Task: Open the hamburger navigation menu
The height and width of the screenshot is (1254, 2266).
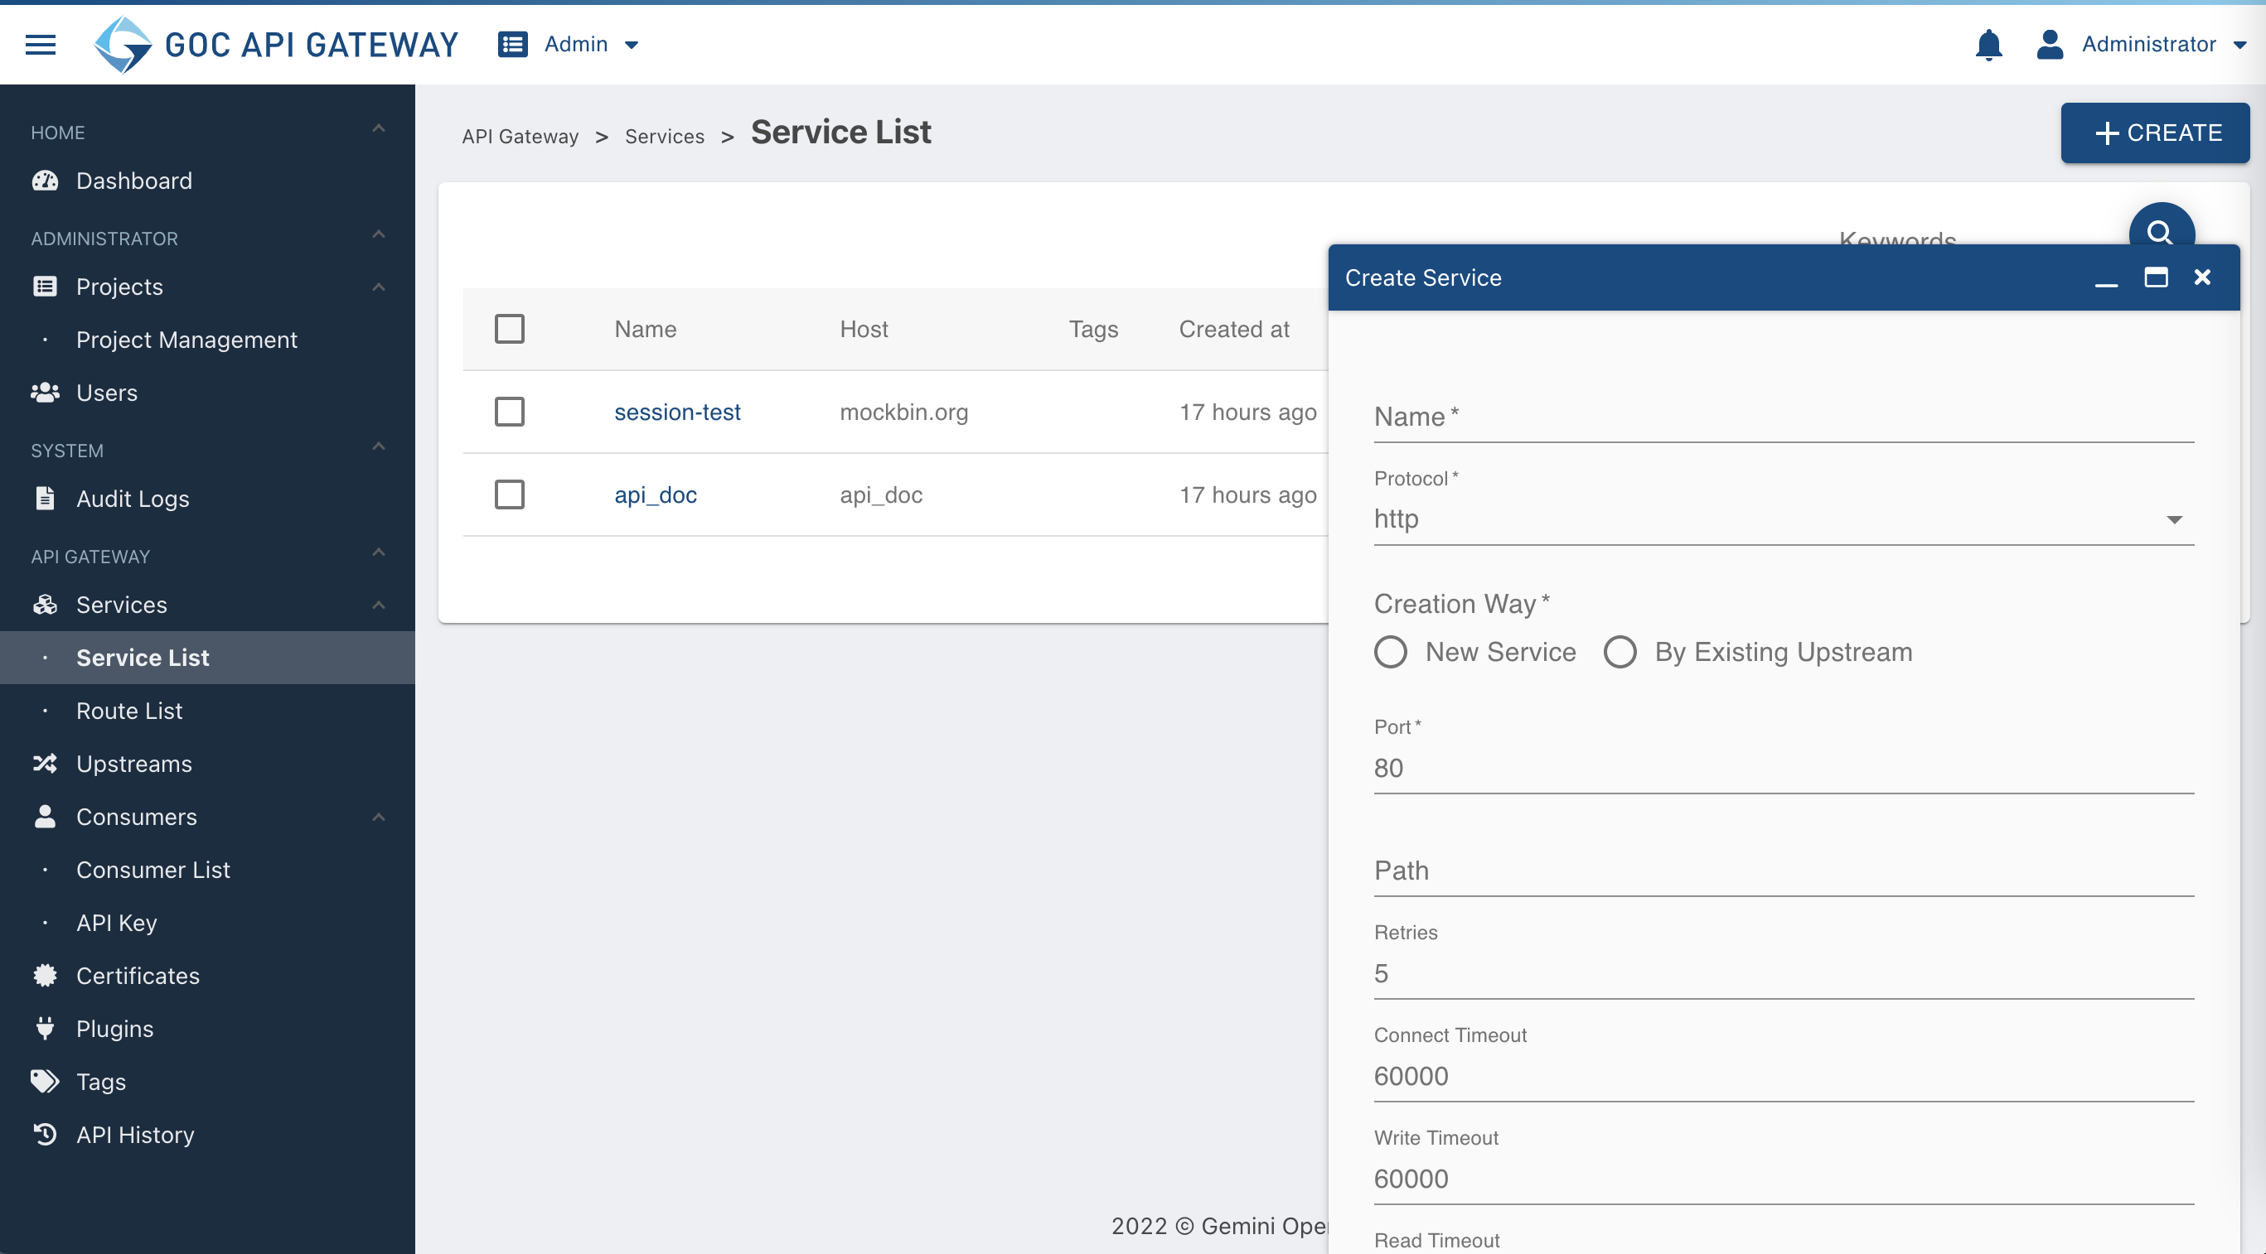Action: (x=41, y=44)
